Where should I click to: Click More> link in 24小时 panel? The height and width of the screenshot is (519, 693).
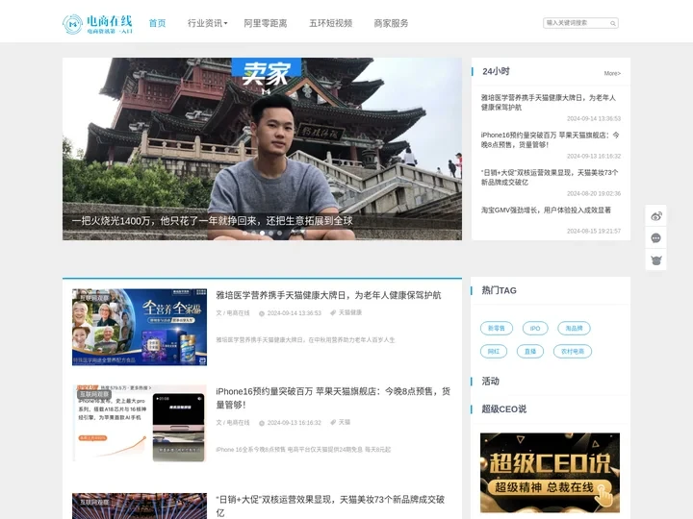[x=612, y=73]
